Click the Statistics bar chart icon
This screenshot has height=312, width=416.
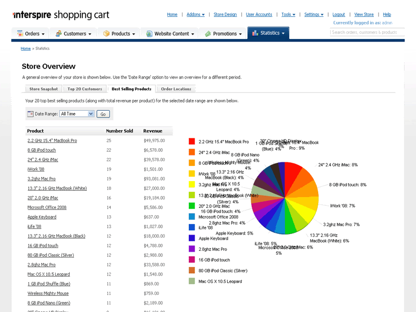point(255,33)
